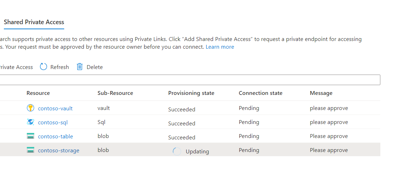Open the contoso-sql resource link
Image resolution: width=400 pixels, height=187 pixels.
pyautogui.click(x=53, y=123)
